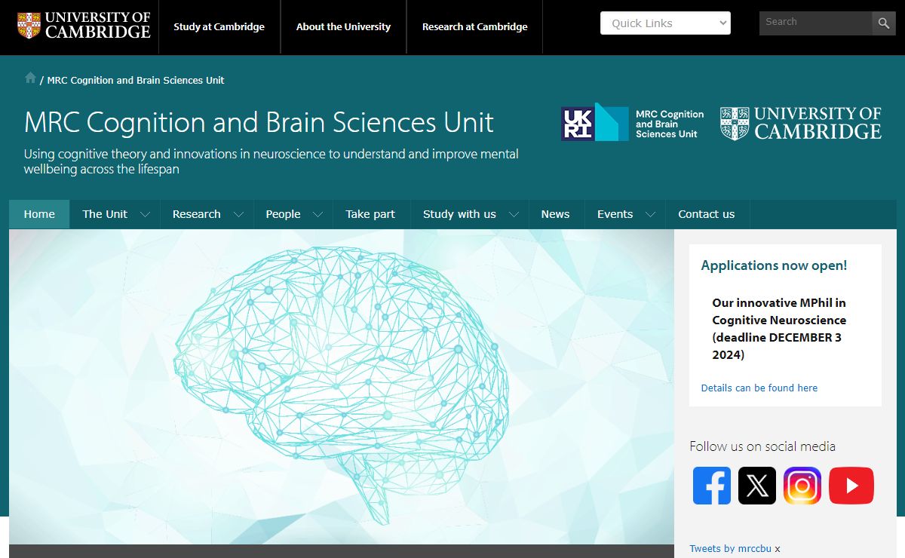The width and height of the screenshot is (905, 558).
Task: Click the University of Cambridge logo beside UKRI
Action: [x=801, y=123]
